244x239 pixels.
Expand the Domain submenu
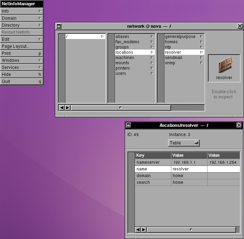(x=21, y=18)
